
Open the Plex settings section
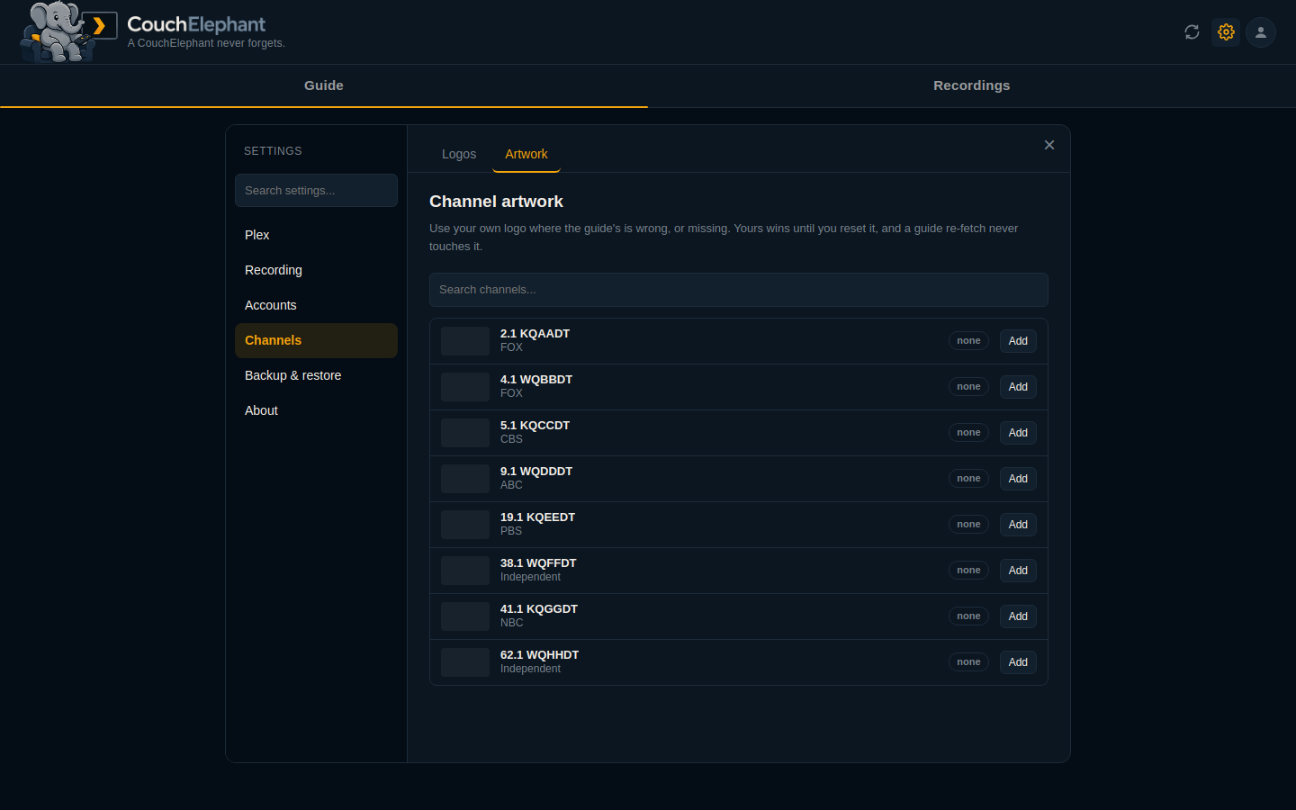[316, 235]
